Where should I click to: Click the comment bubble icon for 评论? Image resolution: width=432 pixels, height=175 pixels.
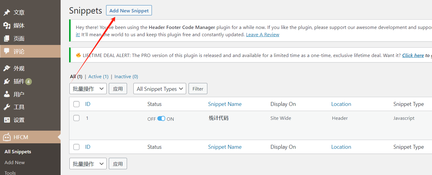[7, 51]
